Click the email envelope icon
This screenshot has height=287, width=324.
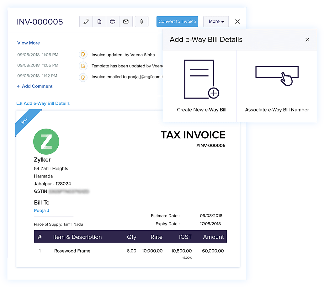coord(126,22)
